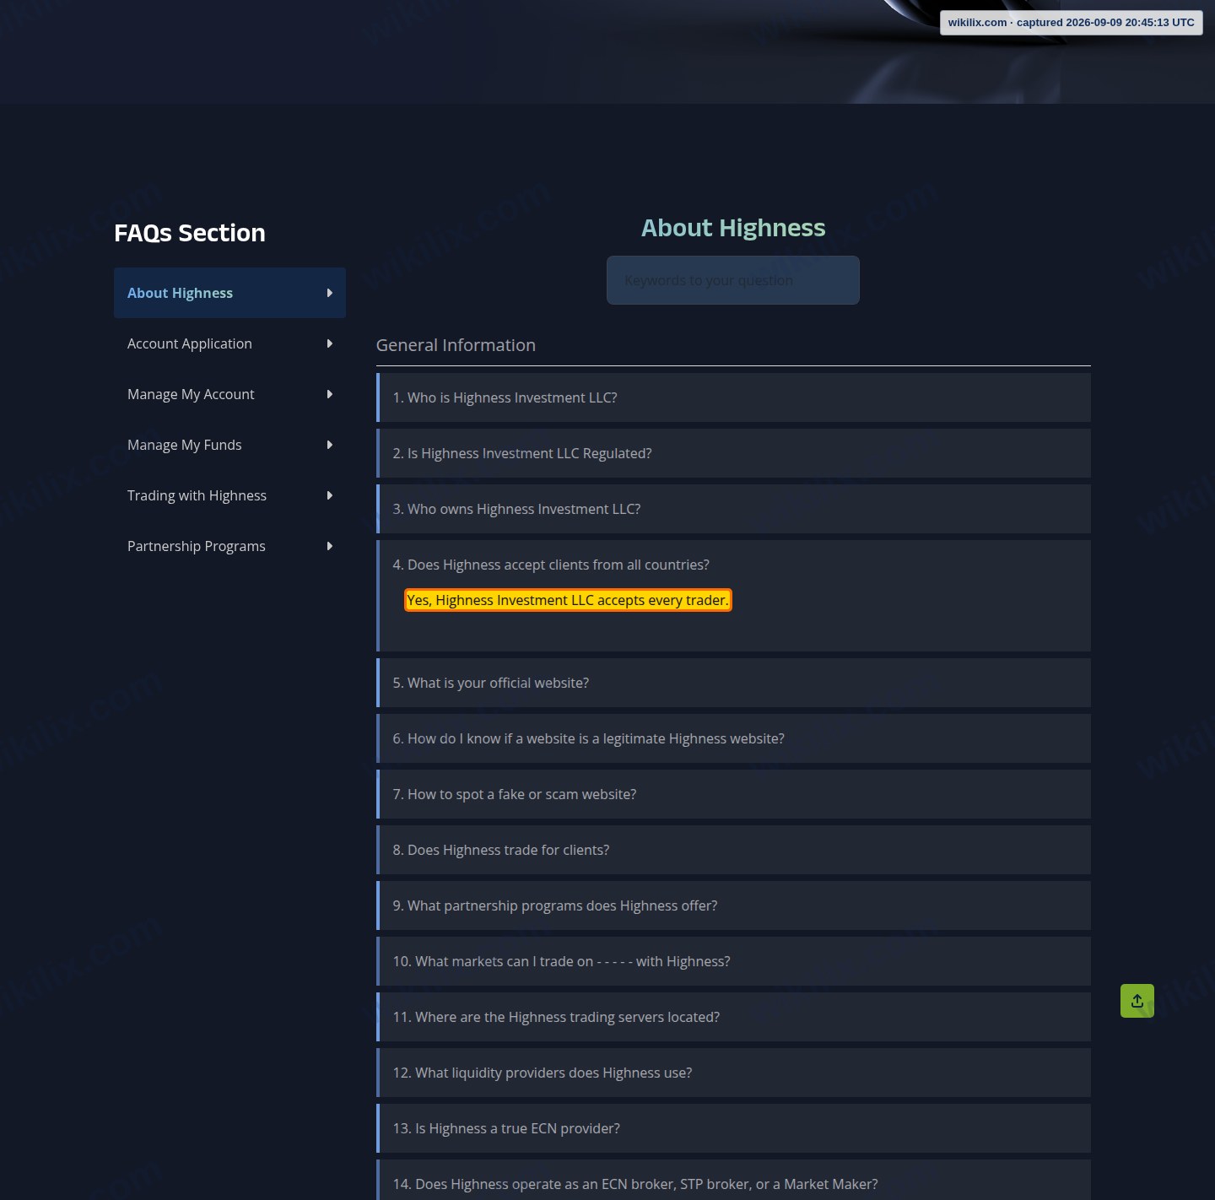Open the Manage My Funds FAQ category
Viewport: 1215px width, 1200px height.
pyautogui.click(x=229, y=445)
